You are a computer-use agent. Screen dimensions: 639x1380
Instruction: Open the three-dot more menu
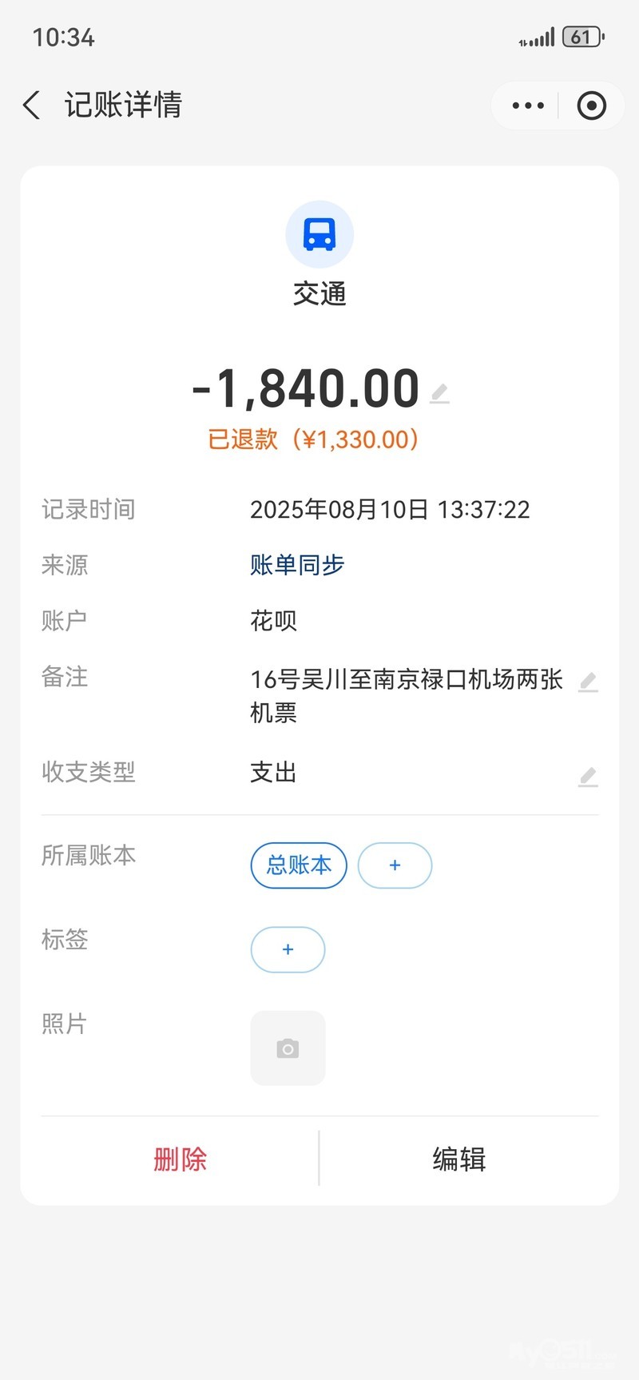tap(528, 105)
